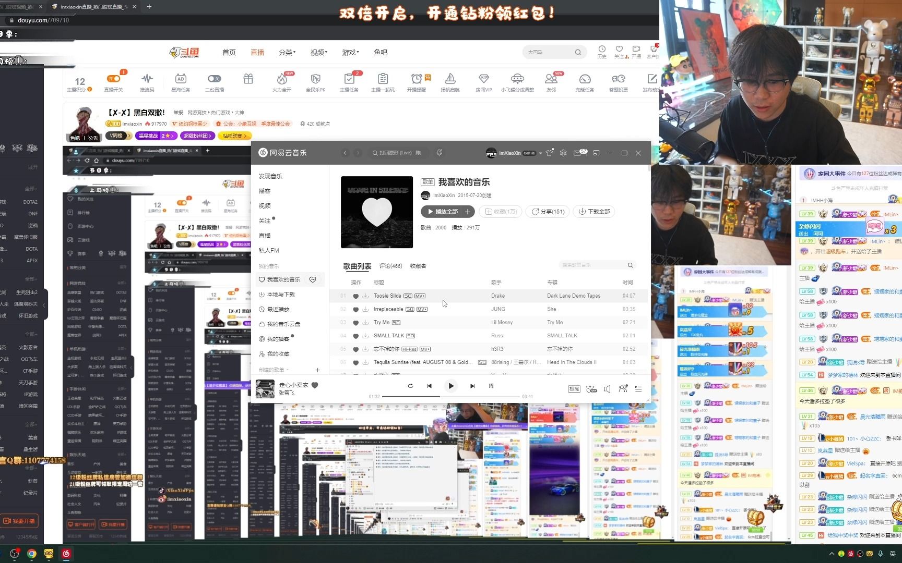This screenshot has height=563, width=902.
Task: Open 全民乐PK icon in Douyu toolbar
Action: coord(315,79)
